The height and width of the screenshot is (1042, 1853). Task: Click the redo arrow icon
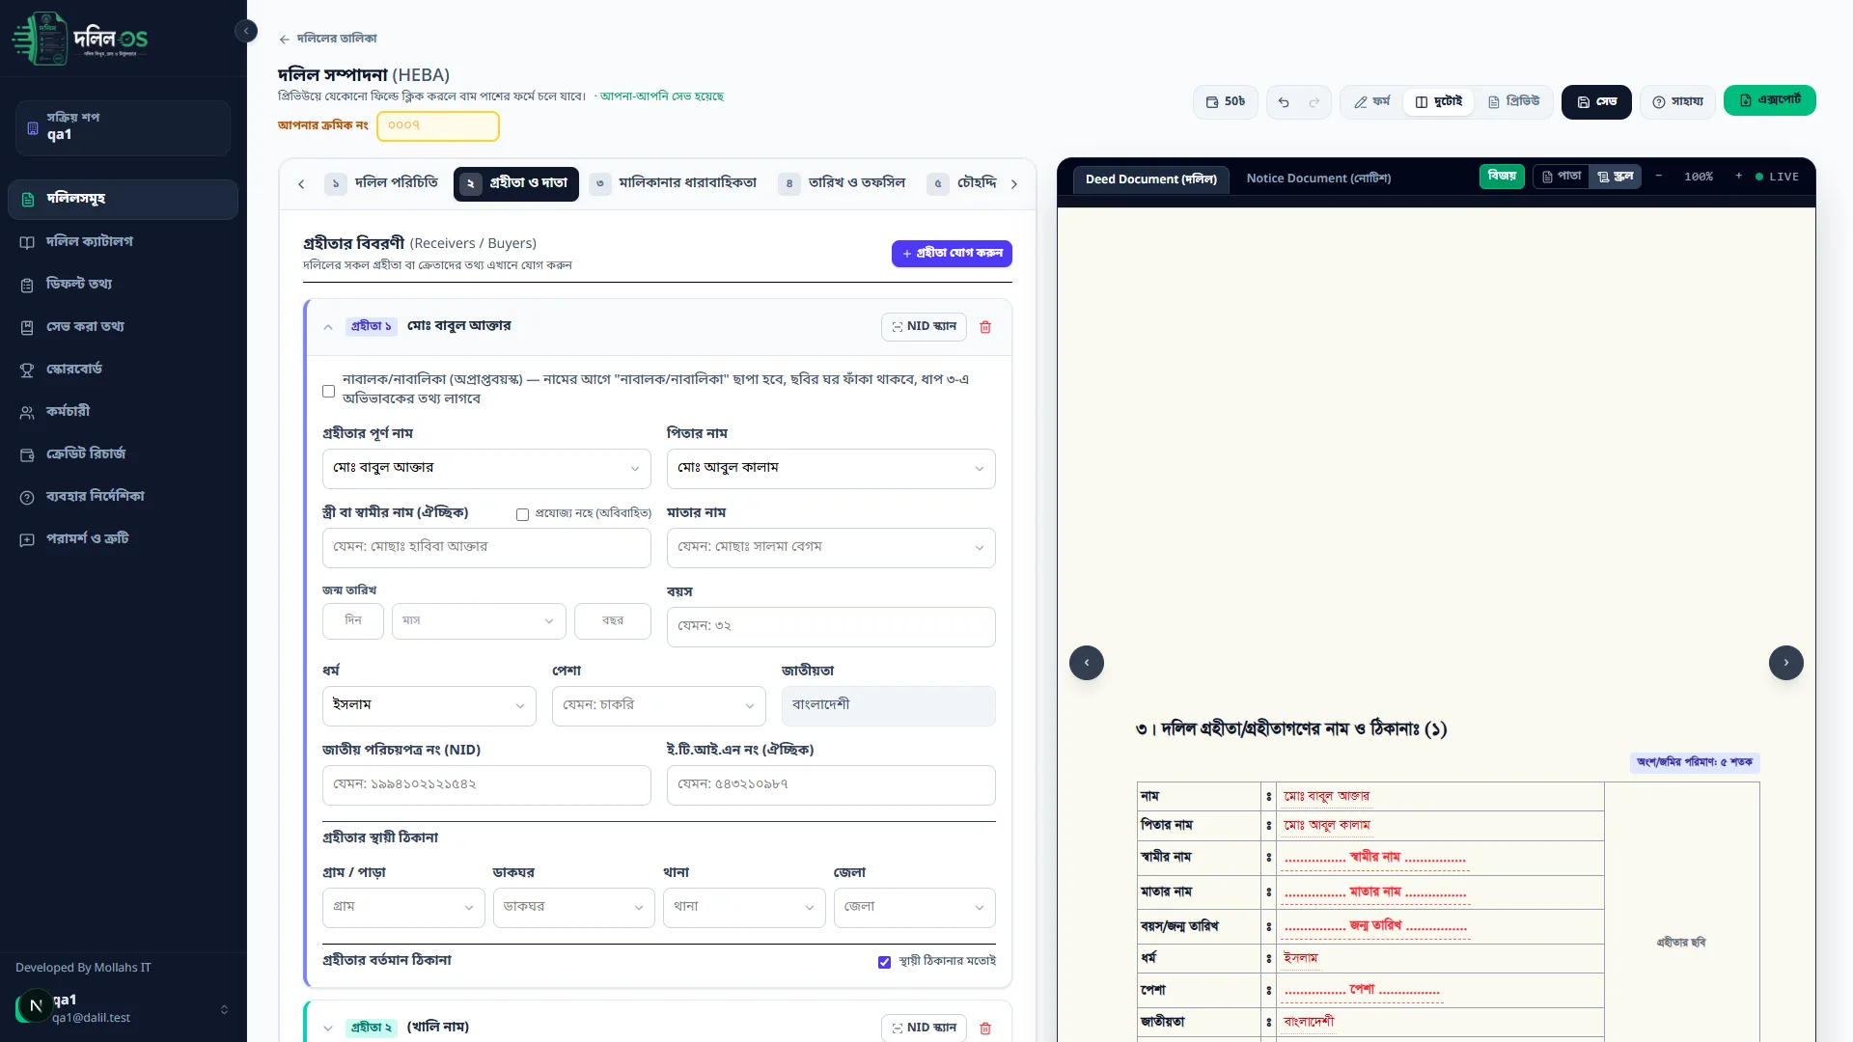click(1314, 102)
